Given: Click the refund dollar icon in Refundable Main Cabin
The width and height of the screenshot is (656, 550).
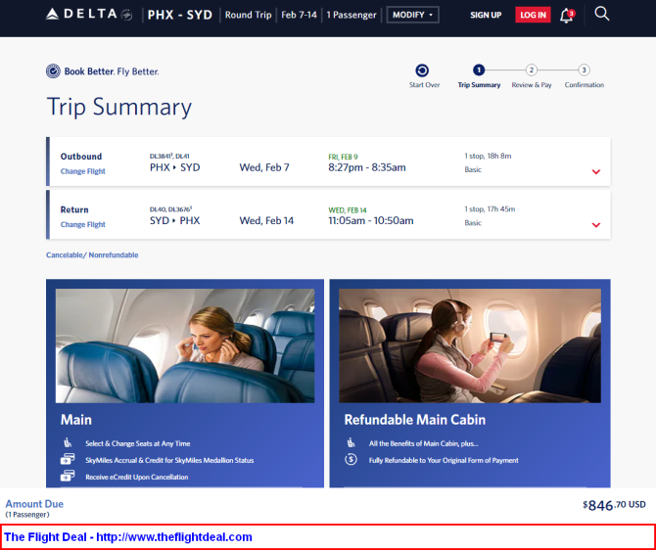Looking at the screenshot, I should pos(351,460).
